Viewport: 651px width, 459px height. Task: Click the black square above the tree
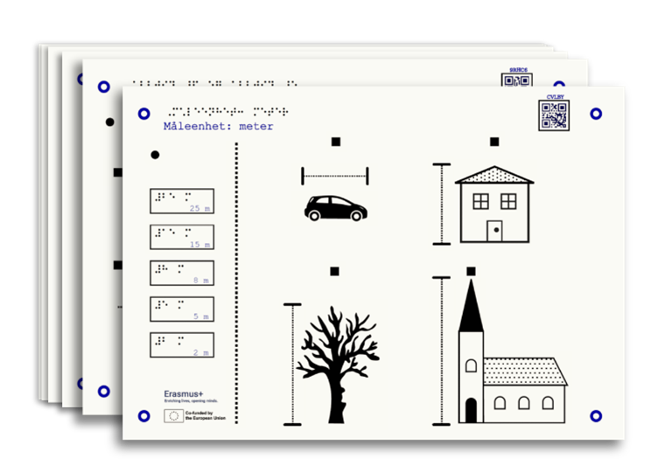tap(334, 271)
